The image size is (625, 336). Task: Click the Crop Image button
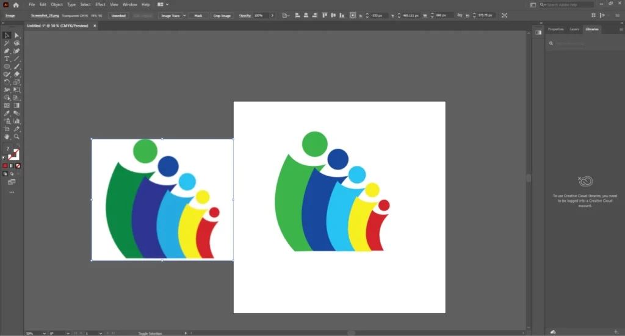coord(222,15)
